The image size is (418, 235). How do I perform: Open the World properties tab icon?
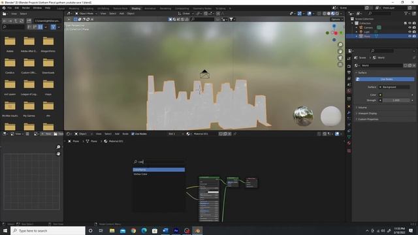click(x=349, y=91)
